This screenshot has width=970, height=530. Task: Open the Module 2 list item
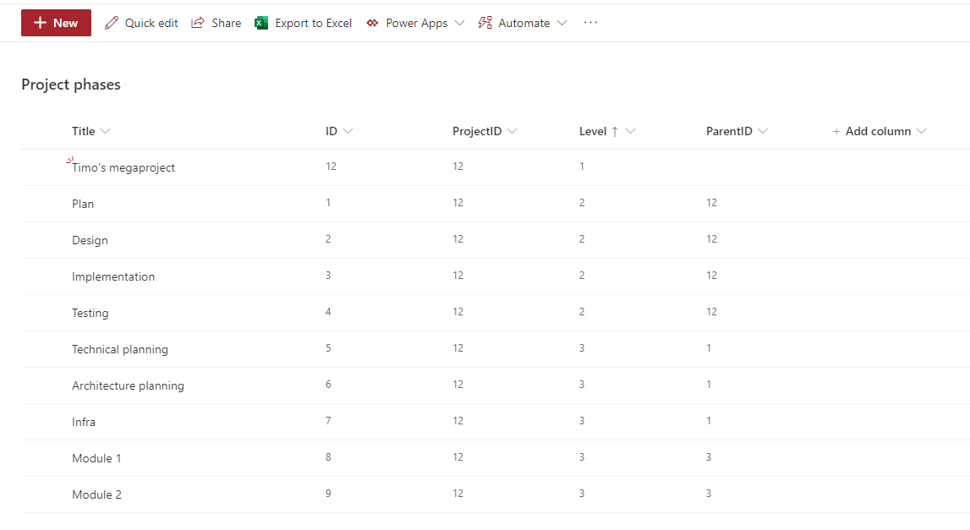pyautogui.click(x=96, y=494)
